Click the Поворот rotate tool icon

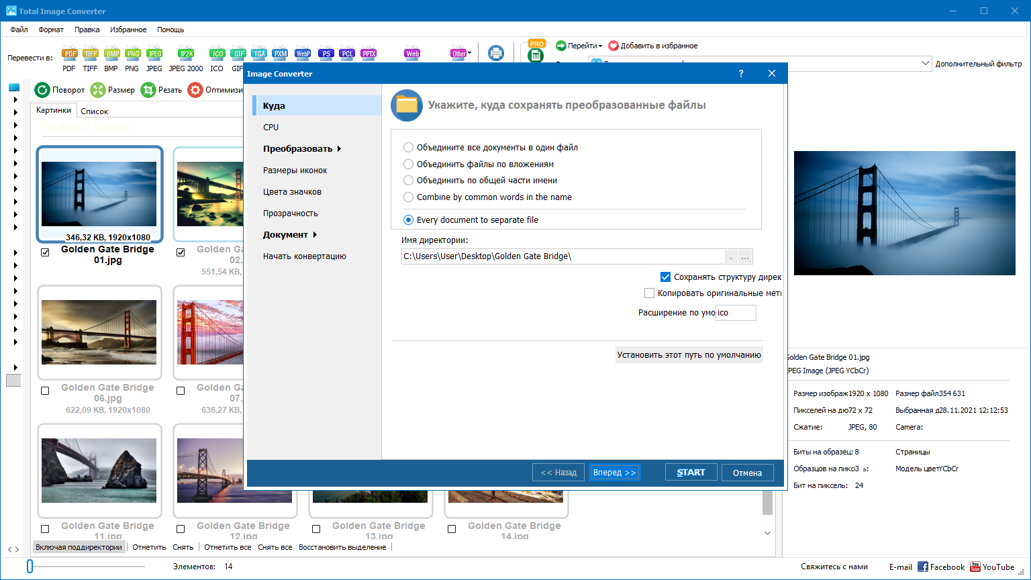pos(43,90)
